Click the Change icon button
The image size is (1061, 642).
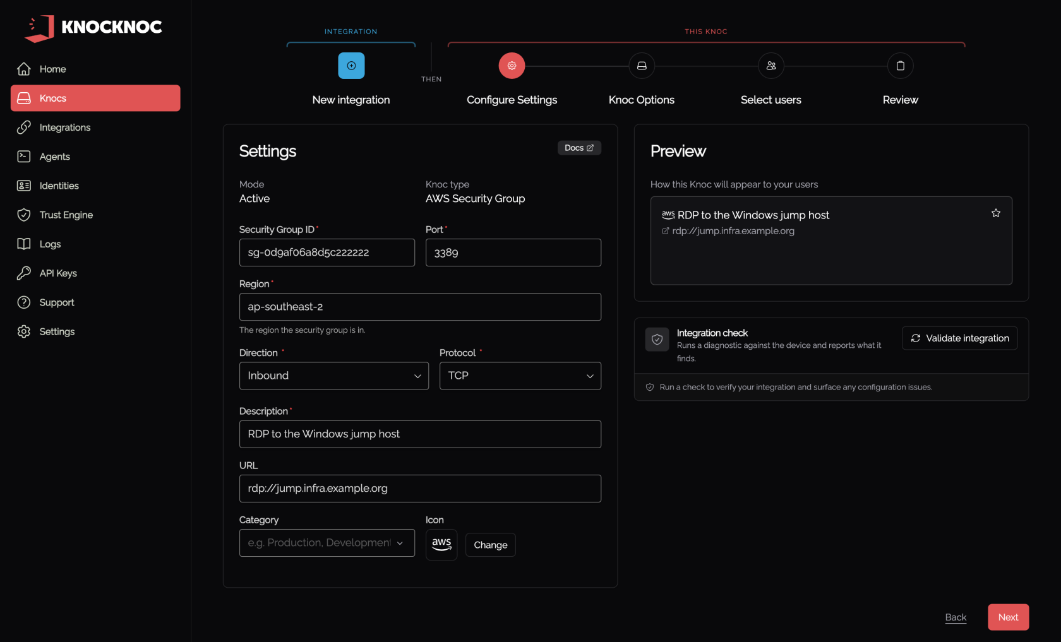click(x=491, y=545)
